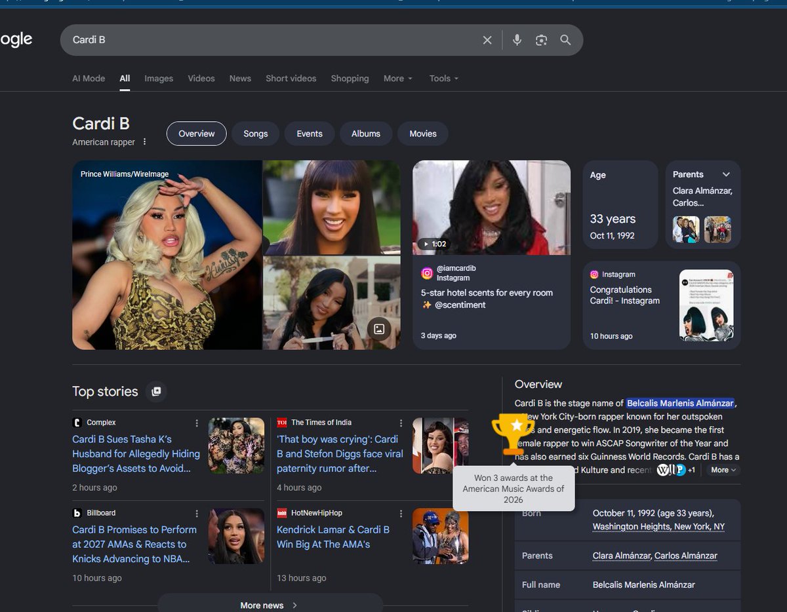Viewport: 787px width, 612px height.
Task: Open HotNewHipHop story thumbnail image
Action: (440, 536)
